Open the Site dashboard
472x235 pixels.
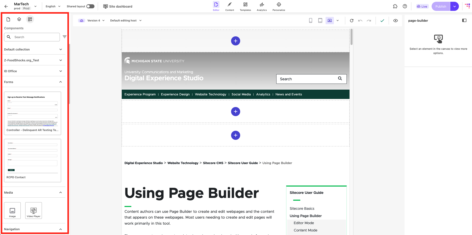(x=118, y=6)
